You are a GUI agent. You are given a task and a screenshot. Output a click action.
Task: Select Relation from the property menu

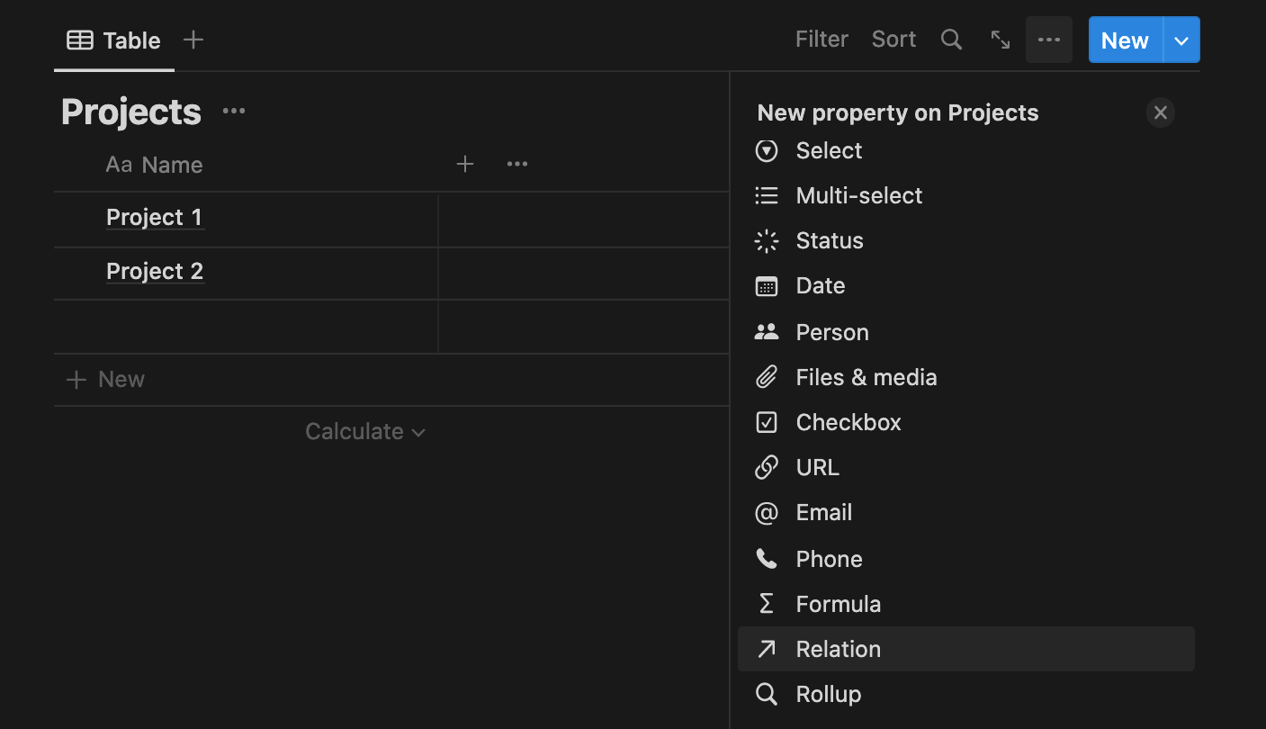point(837,648)
